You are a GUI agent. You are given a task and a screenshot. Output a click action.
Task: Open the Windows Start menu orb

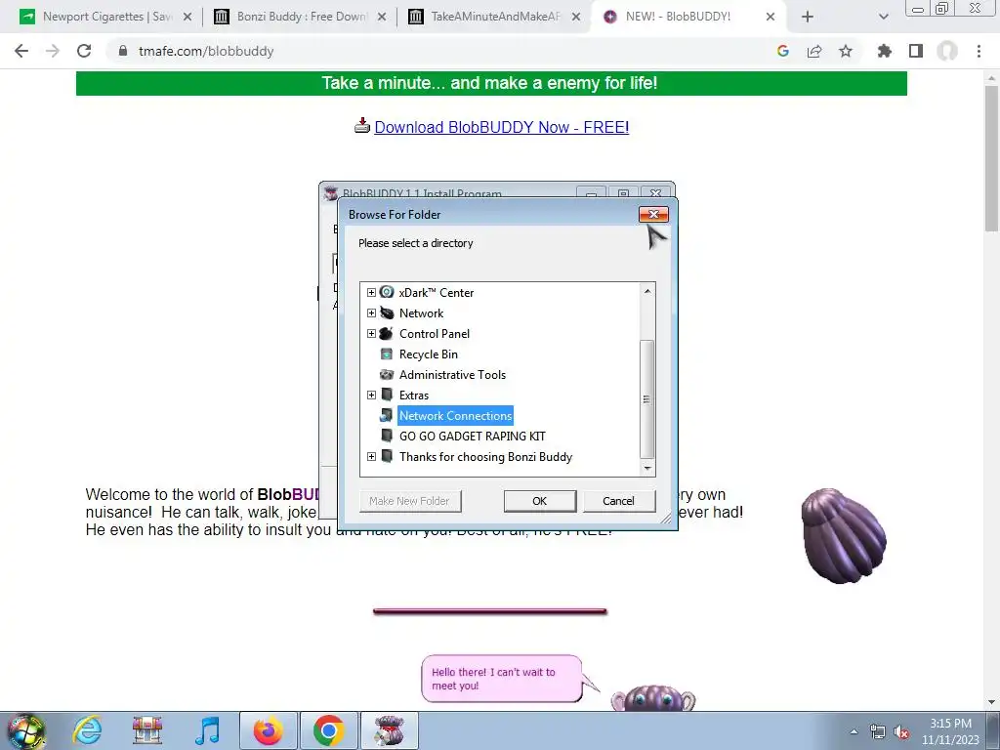25,730
